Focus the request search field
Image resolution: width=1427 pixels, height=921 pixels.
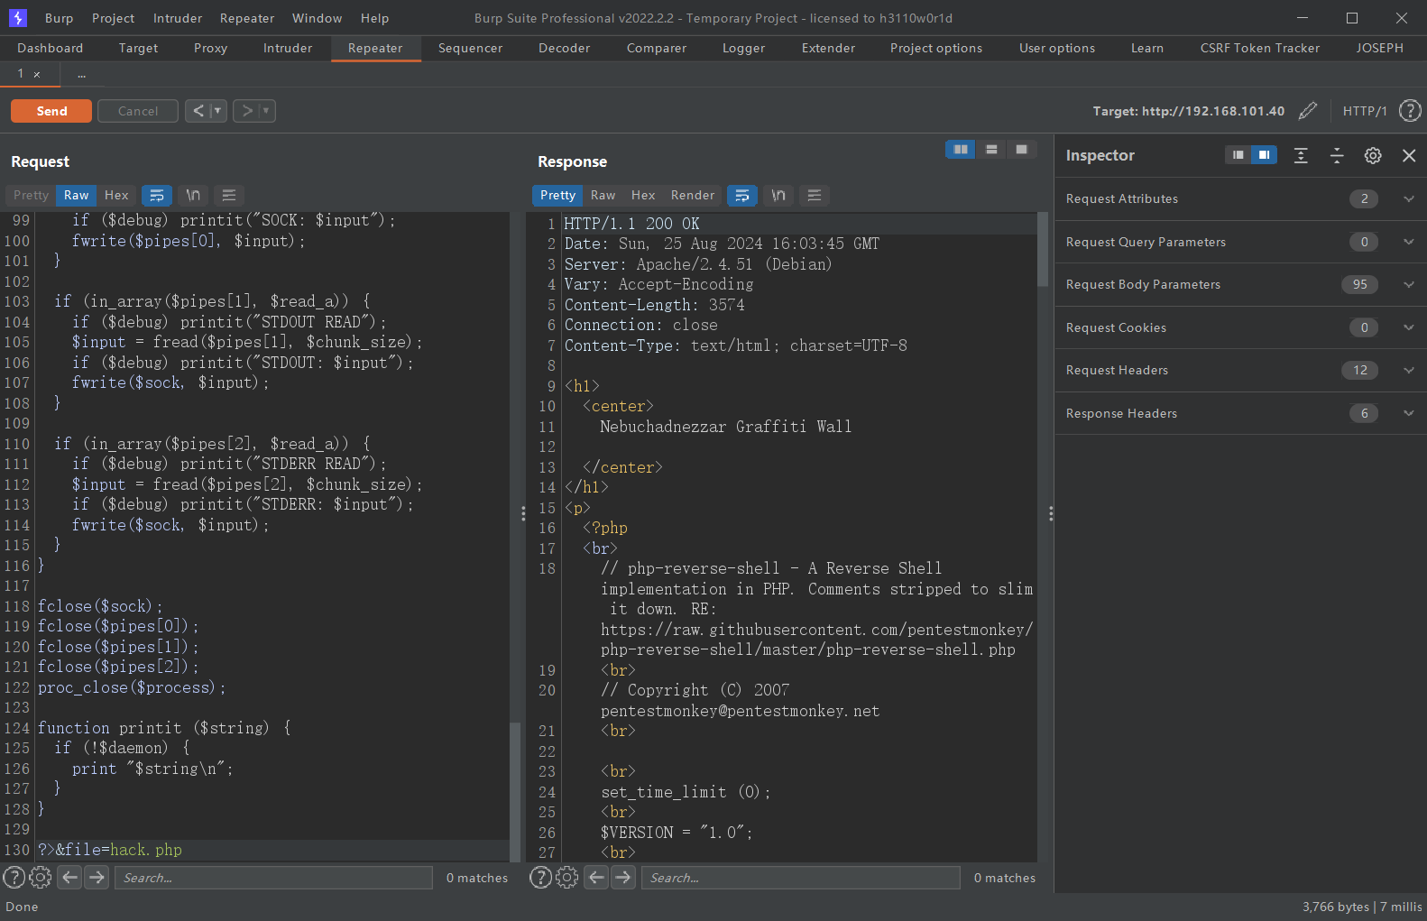tap(273, 878)
